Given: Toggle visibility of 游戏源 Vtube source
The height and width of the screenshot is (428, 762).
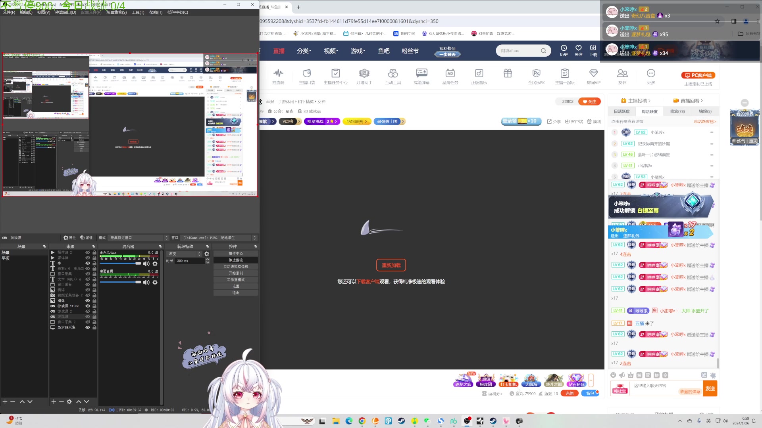Looking at the screenshot, I should click(88, 306).
